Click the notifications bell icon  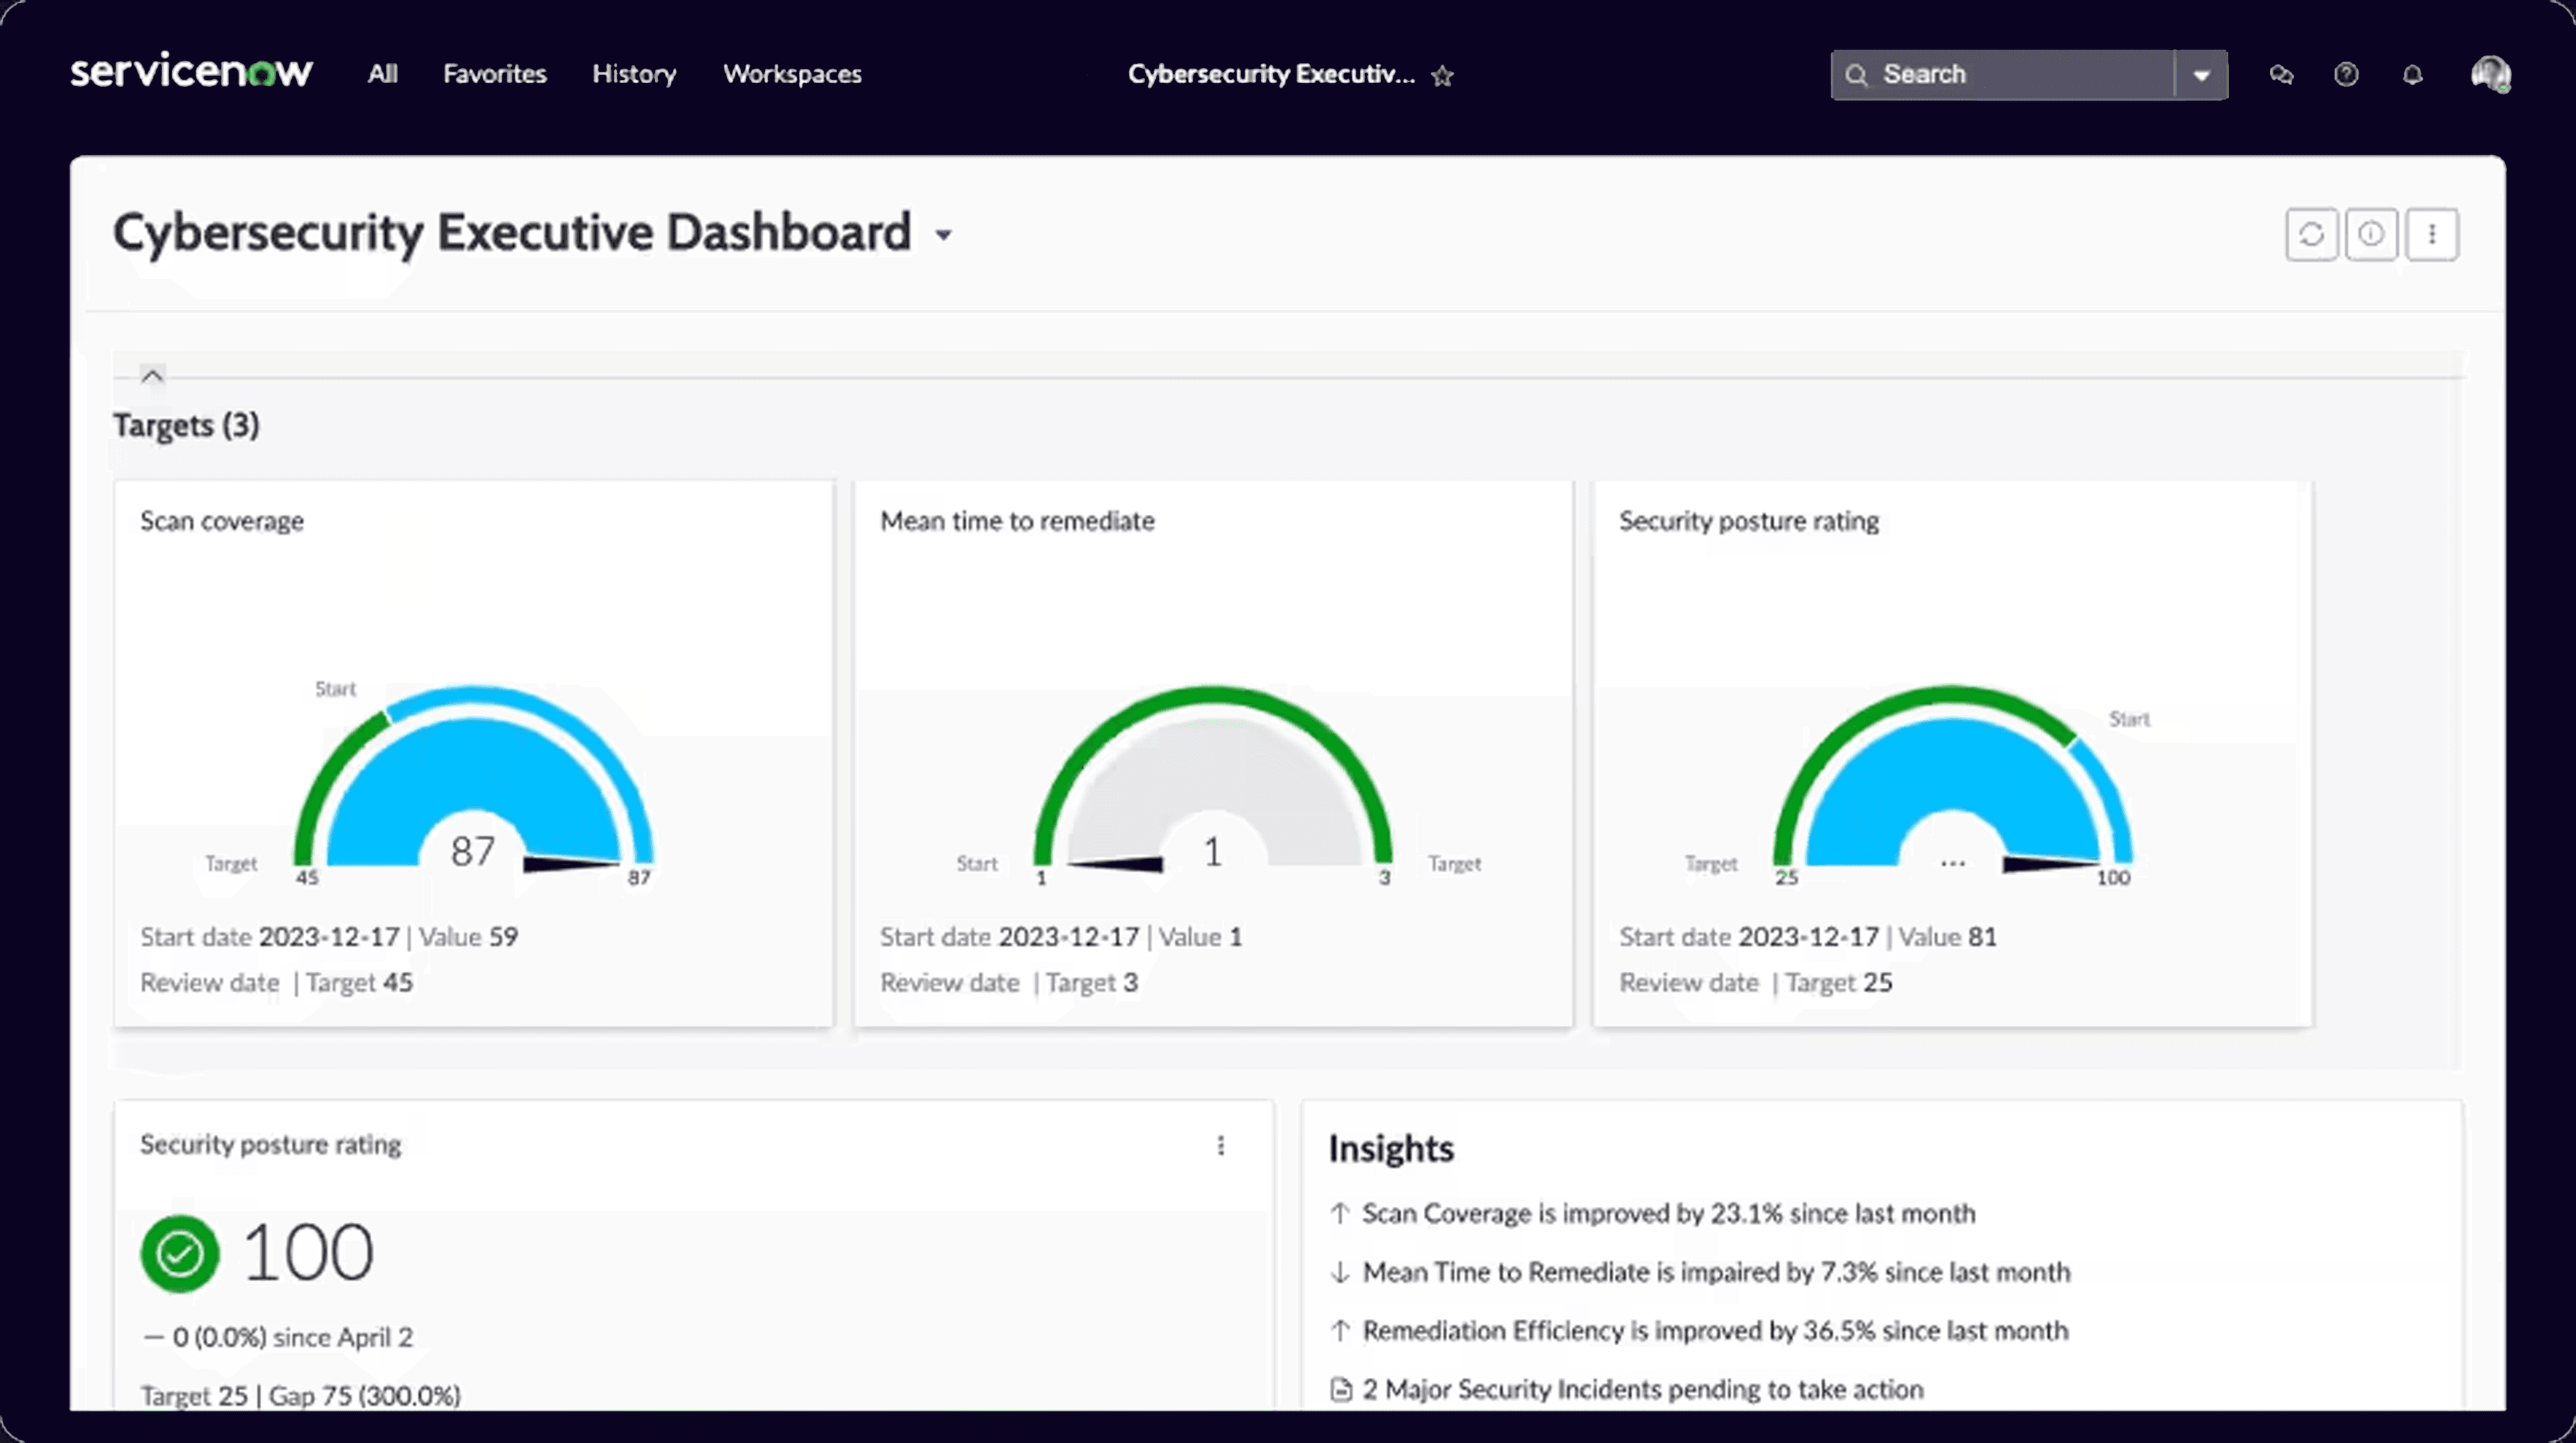[2413, 74]
